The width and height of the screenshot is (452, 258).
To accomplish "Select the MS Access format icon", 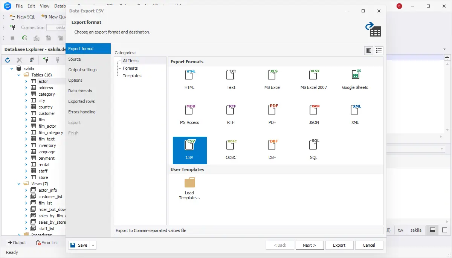I will 189,110.
